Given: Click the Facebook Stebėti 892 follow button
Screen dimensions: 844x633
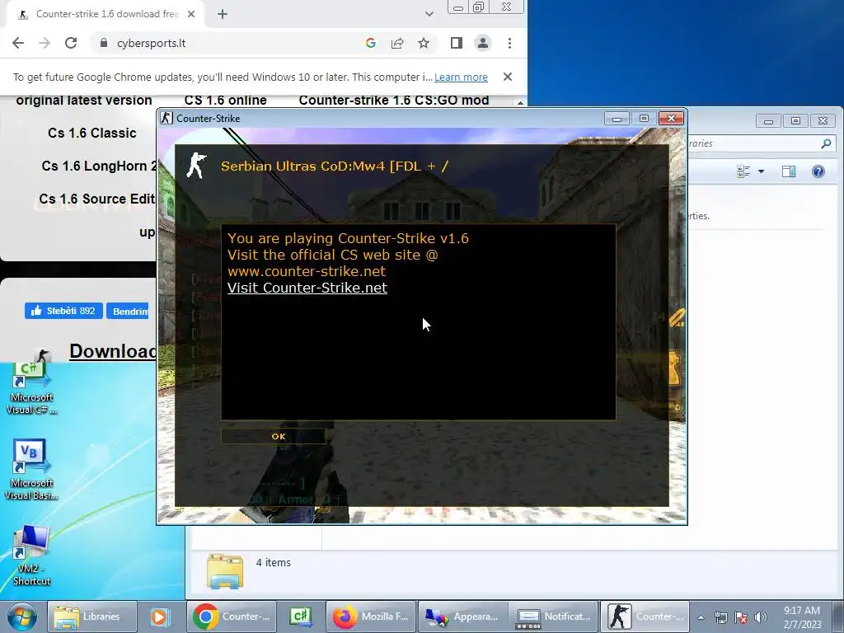Looking at the screenshot, I should (x=63, y=311).
